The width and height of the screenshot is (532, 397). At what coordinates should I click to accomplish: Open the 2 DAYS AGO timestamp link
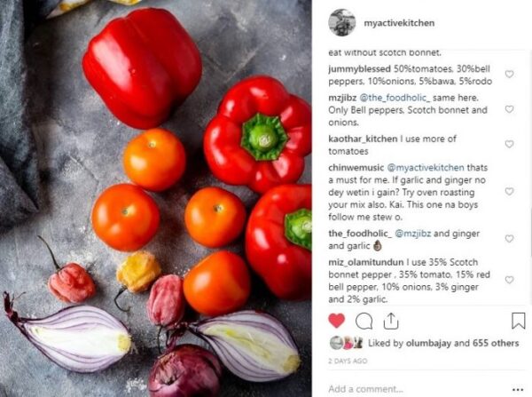point(348,361)
